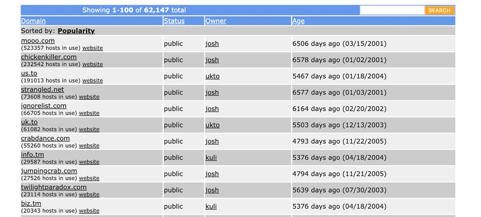Open the twilightparadox.com domain link
The height and width of the screenshot is (217, 481).
[54, 187]
